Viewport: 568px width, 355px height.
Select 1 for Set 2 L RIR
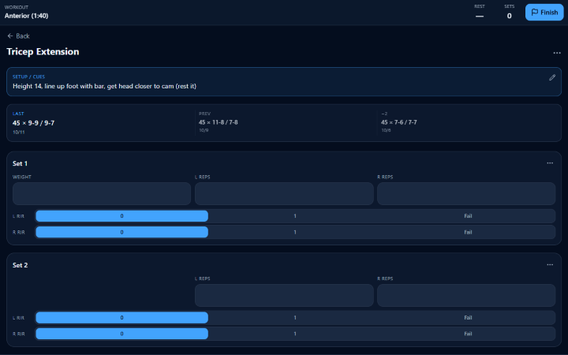click(295, 318)
